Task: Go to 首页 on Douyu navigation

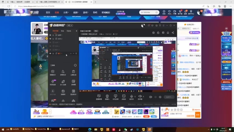Action: pyautogui.click(x=48, y=12)
